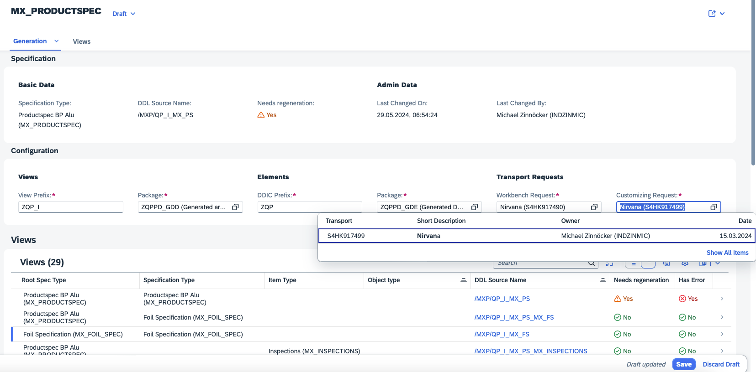Switch to the Views tab

point(82,41)
